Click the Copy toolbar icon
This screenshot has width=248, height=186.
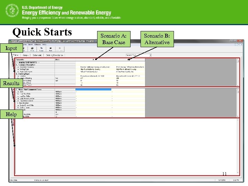point(41,49)
